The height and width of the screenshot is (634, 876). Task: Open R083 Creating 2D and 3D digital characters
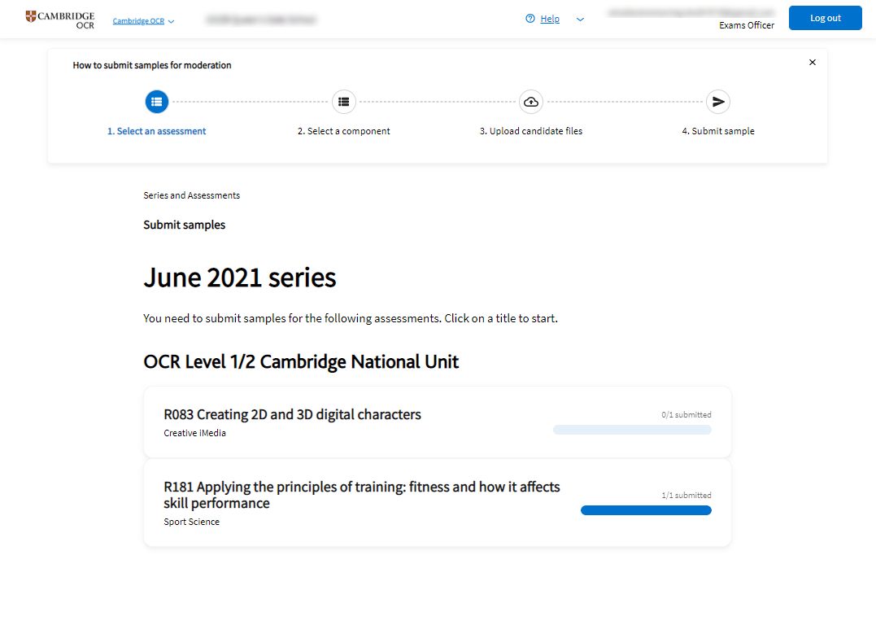tap(292, 414)
